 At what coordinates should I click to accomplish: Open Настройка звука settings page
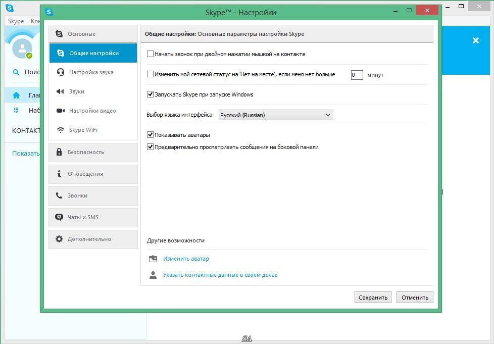pyautogui.click(x=93, y=72)
